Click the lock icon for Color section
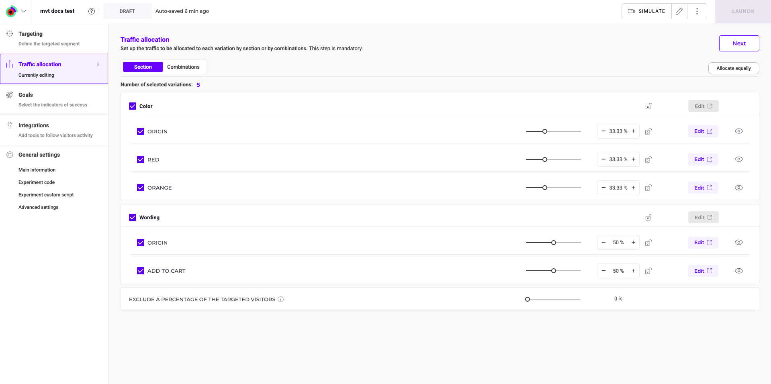The height and width of the screenshot is (384, 771). [648, 106]
